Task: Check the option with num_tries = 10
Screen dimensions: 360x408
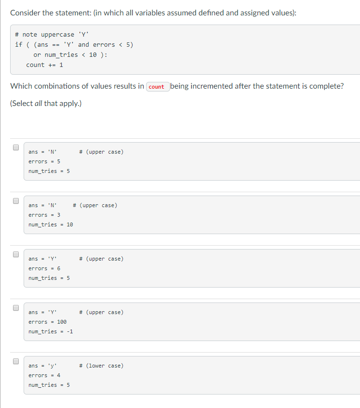Action: [x=16, y=200]
